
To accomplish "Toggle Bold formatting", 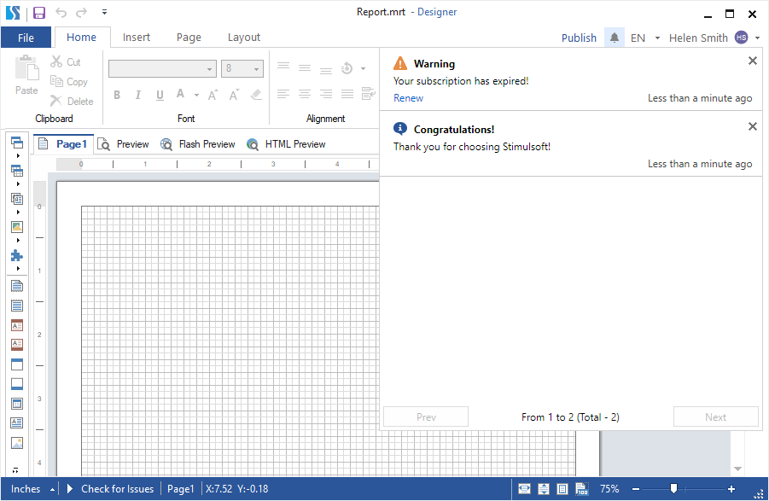I will point(117,95).
